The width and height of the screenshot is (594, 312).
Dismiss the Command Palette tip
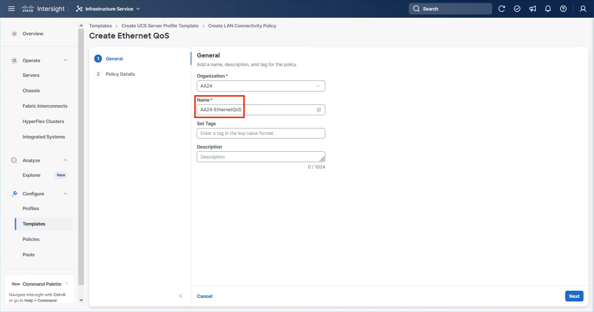point(67,283)
